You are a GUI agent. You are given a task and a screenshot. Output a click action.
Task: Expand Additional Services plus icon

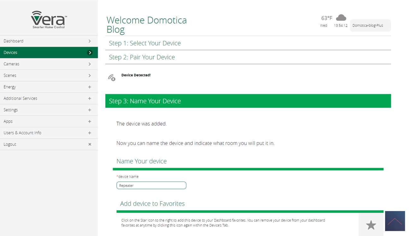tap(90, 99)
